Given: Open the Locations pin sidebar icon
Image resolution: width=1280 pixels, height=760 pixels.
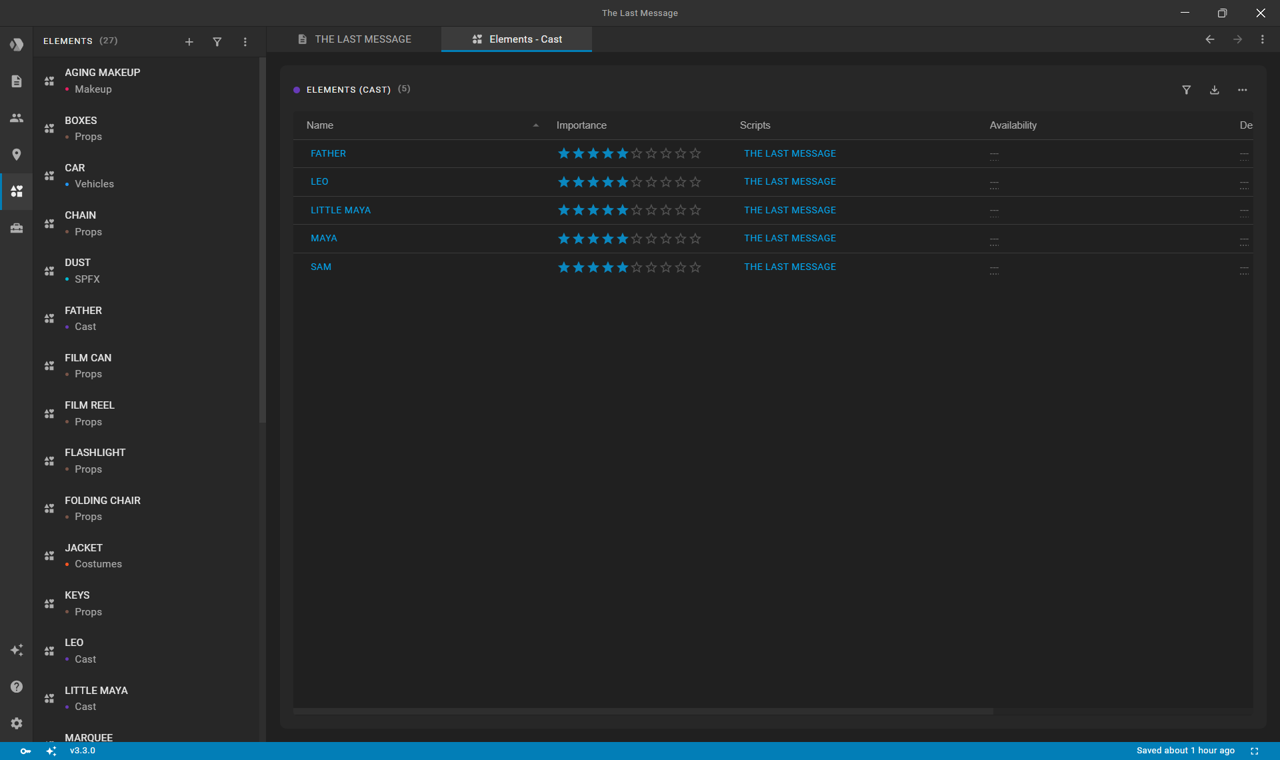Looking at the screenshot, I should pyautogui.click(x=17, y=155).
